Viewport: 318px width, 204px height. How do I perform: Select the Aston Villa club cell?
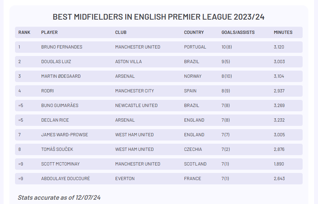[x=128, y=62]
